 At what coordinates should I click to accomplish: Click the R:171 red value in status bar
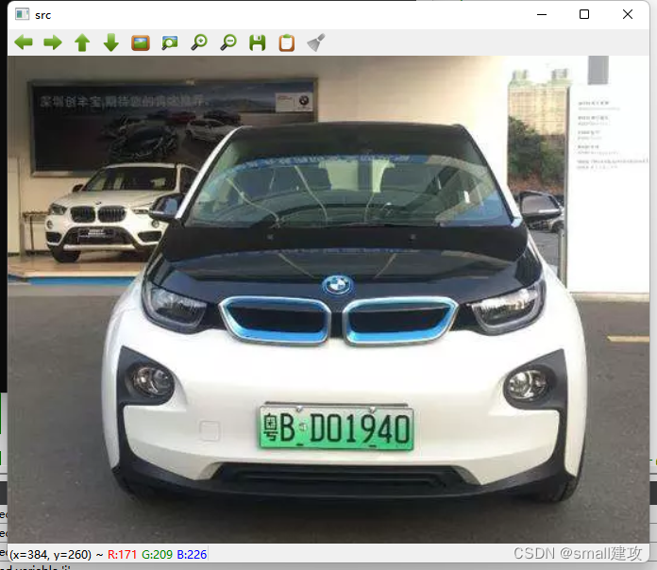pos(122,555)
